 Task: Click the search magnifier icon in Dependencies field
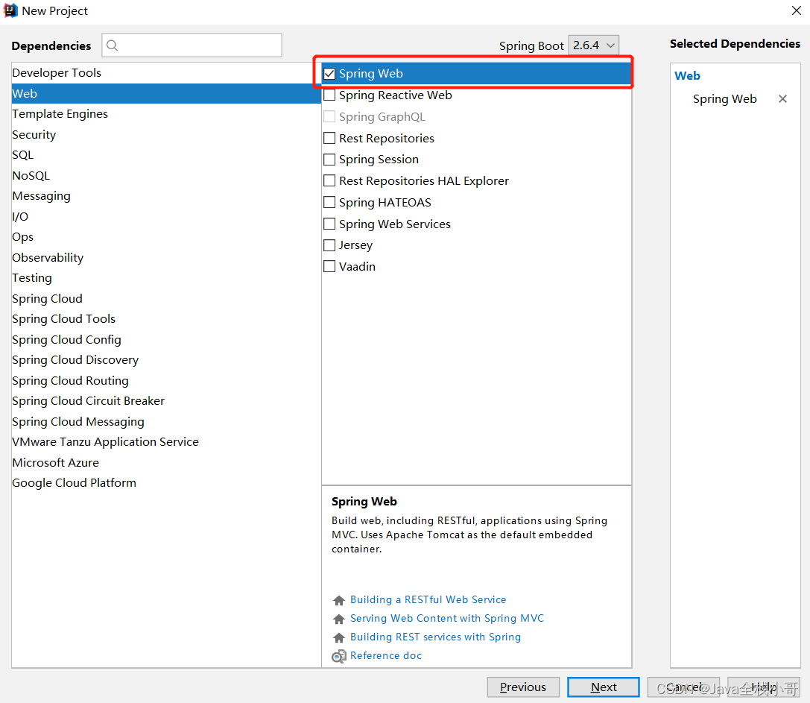tap(112, 45)
